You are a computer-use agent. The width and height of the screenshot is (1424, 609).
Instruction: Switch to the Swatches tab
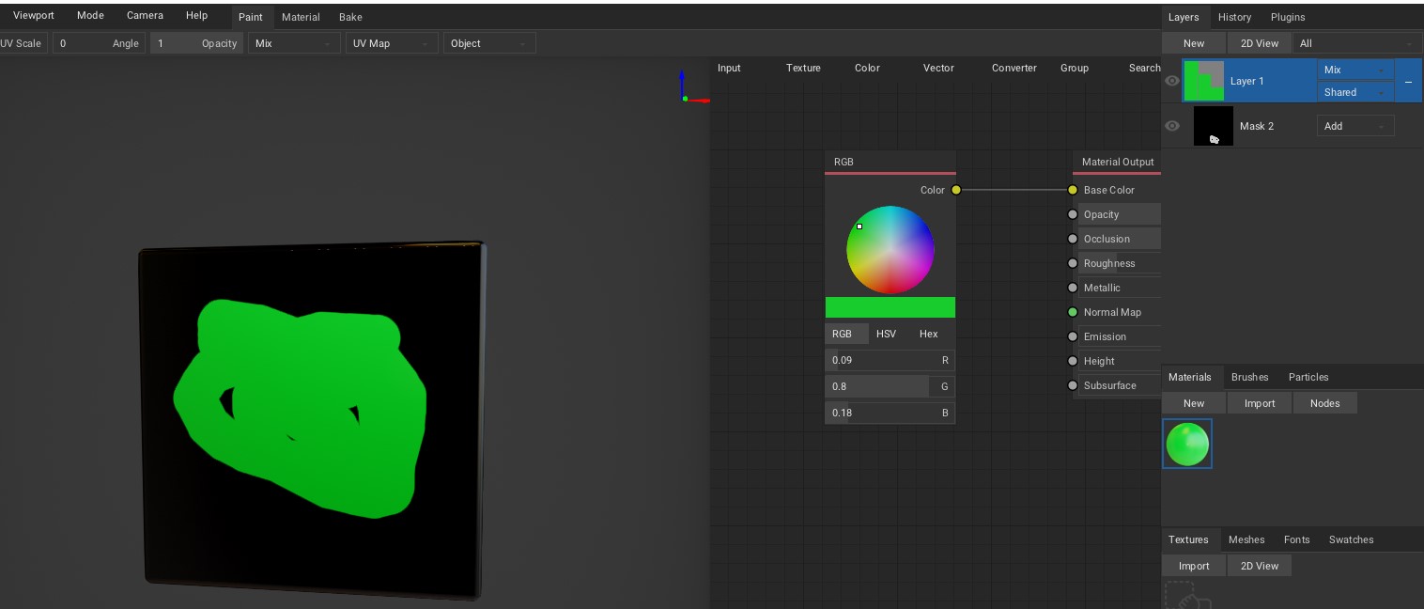tap(1351, 539)
